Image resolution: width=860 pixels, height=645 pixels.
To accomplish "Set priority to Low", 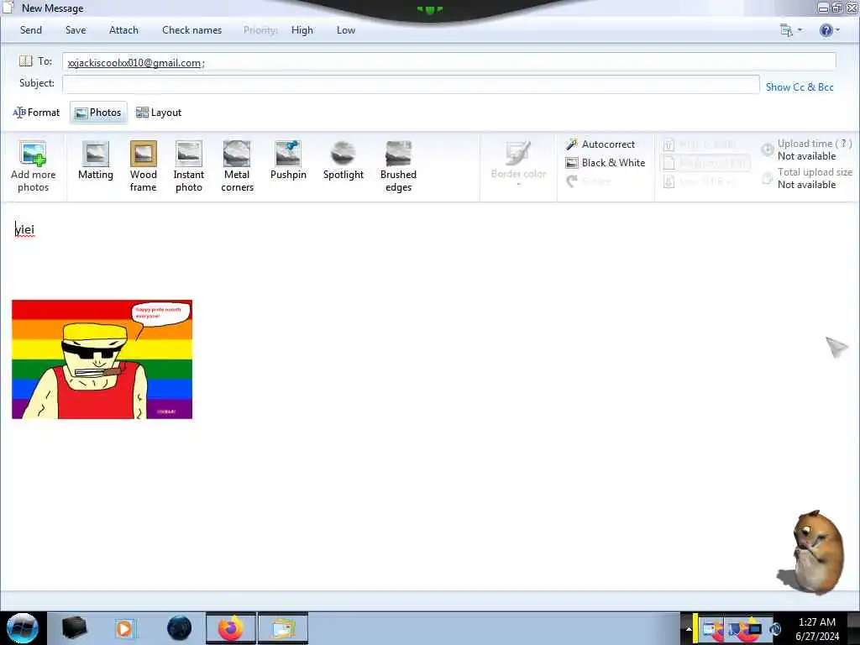I will (x=346, y=30).
